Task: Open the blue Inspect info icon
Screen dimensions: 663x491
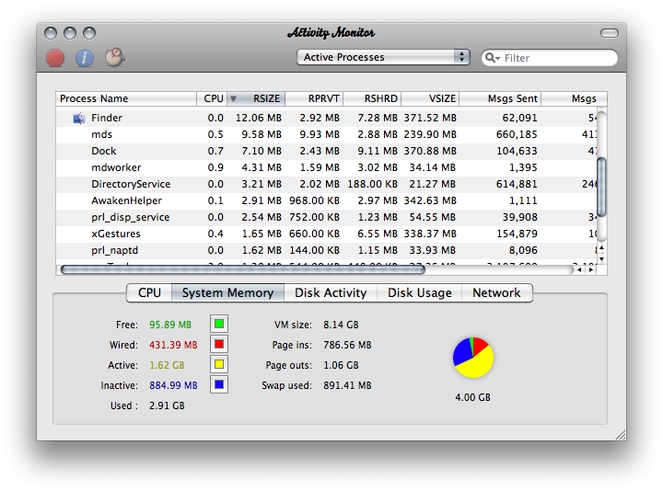Action: click(x=85, y=58)
